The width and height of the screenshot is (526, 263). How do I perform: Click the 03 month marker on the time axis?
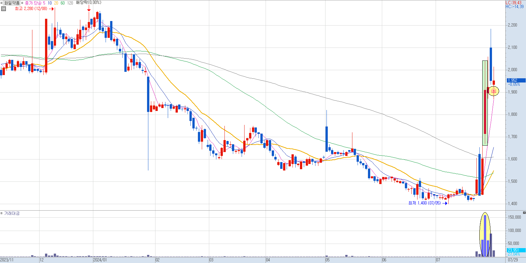pyautogui.click(x=211, y=260)
